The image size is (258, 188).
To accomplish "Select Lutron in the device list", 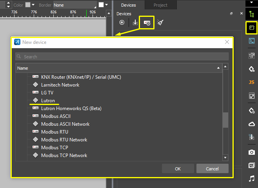I will click(x=48, y=101).
